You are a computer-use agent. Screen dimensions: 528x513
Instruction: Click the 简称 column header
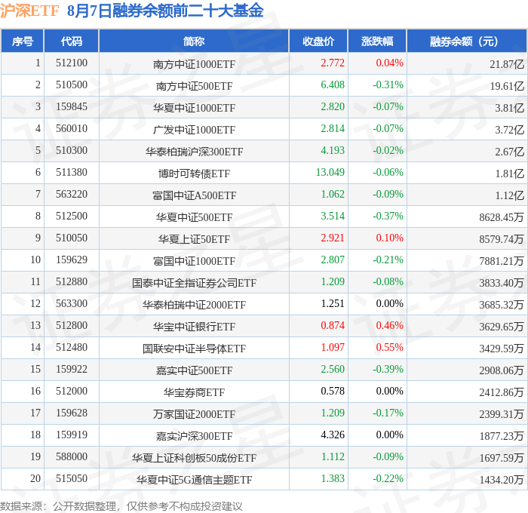pos(194,41)
